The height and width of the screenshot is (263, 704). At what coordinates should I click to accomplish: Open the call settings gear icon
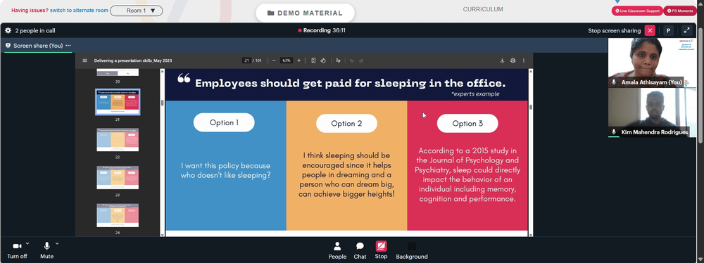coord(8,30)
